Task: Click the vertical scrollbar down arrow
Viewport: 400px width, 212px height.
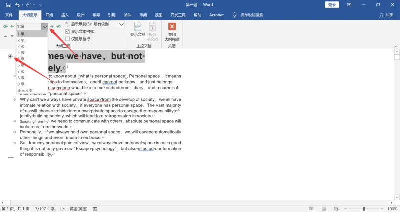Action: (397, 197)
